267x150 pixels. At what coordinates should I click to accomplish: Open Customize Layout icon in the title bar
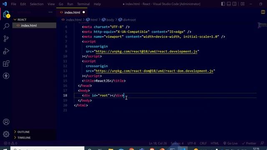coord(242,4)
